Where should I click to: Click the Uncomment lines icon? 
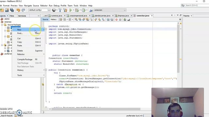coord(129,19)
